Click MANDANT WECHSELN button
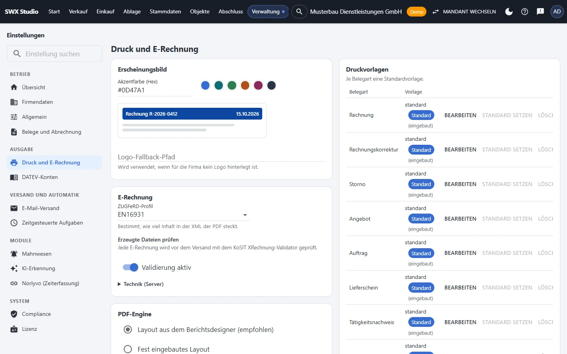This screenshot has height=354, width=567. click(x=464, y=11)
